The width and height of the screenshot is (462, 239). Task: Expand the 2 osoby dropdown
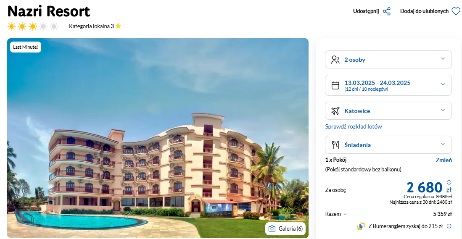388,60
